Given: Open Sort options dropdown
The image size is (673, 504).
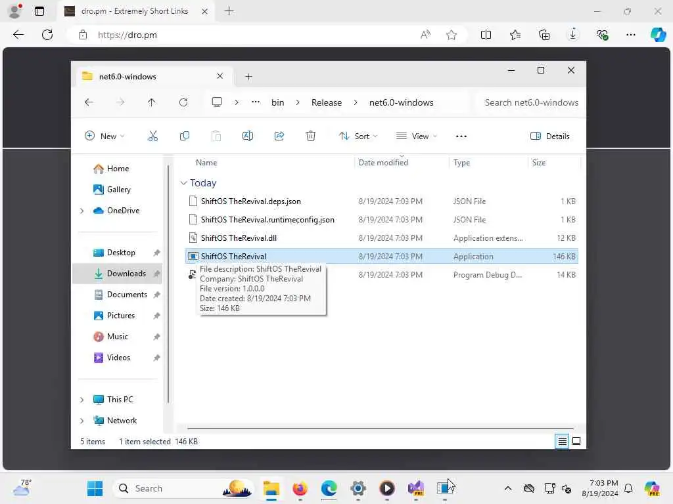Looking at the screenshot, I should tap(358, 136).
